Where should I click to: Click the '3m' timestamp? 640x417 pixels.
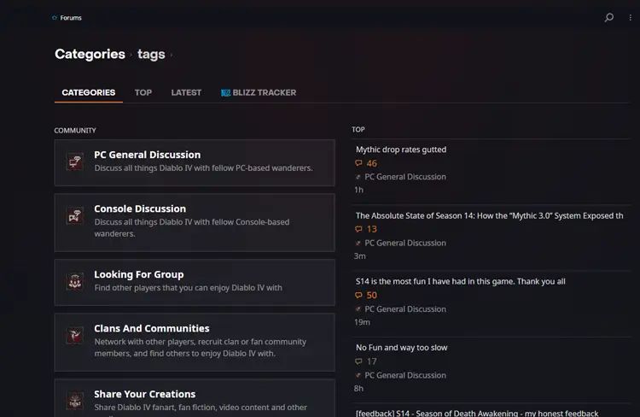[359, 256]
